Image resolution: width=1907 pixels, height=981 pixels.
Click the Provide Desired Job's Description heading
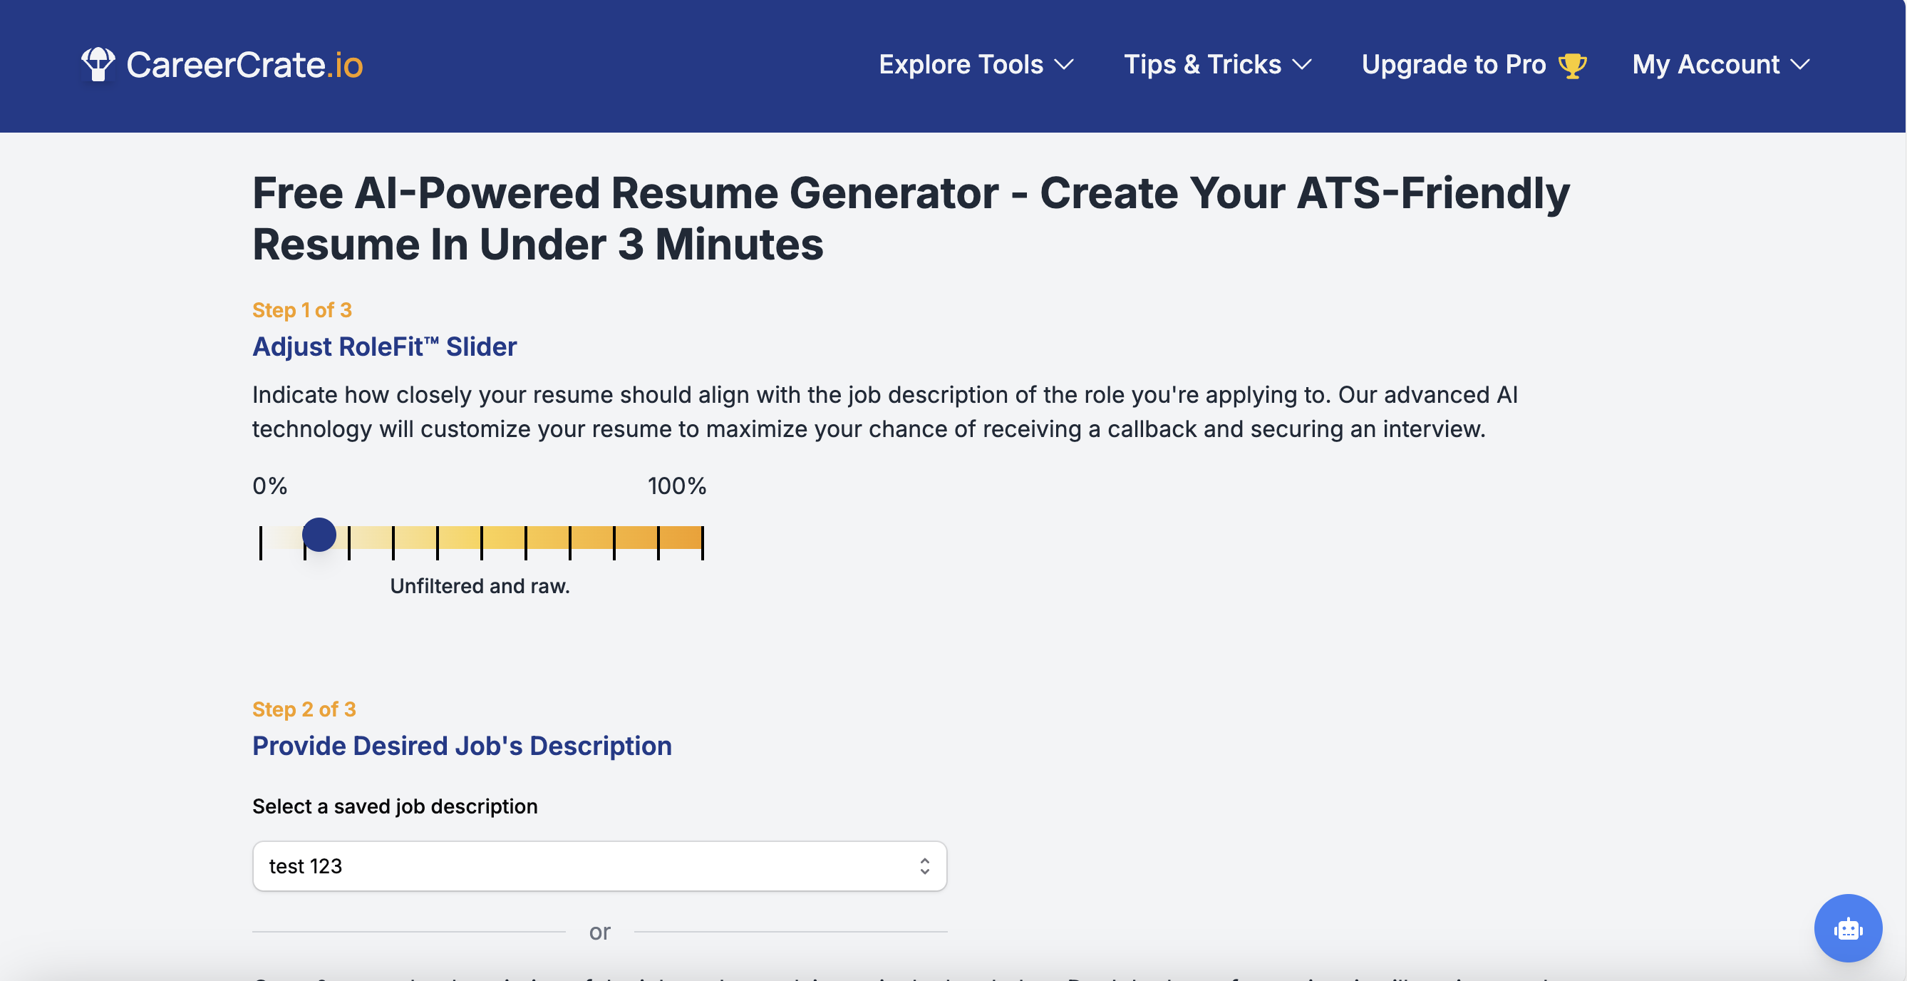pyautogui.click(x=461, y=746)
